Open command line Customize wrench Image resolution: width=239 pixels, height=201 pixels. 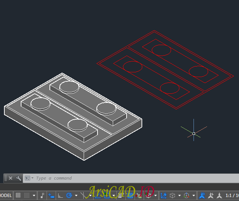pos(19,178)
